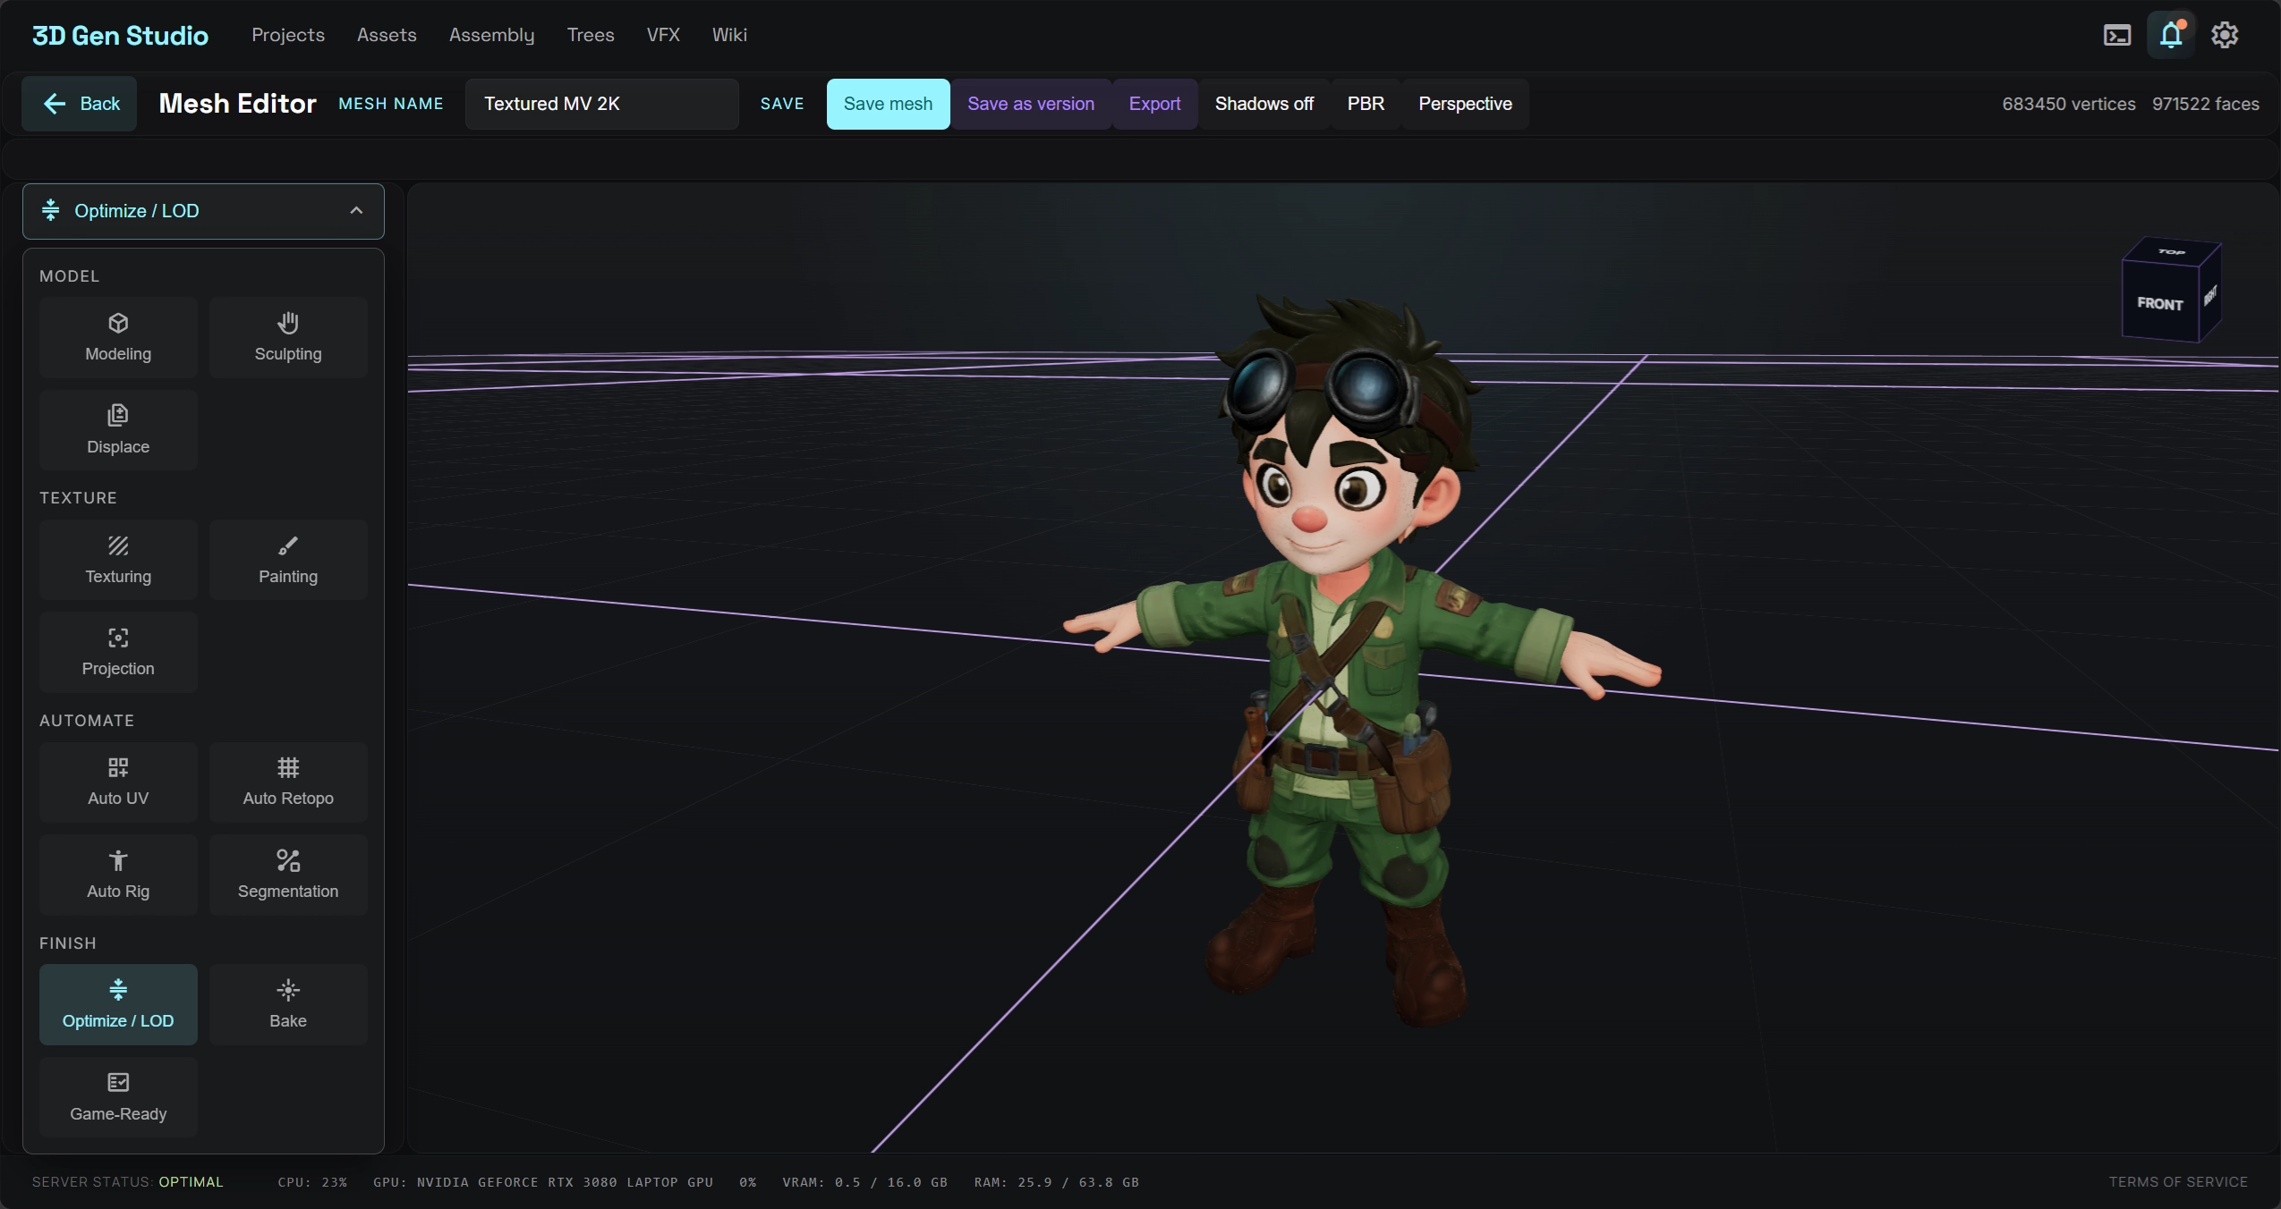2281x1209 pixels.
Task: Open the Sculpting tool
Action: click(x=288, y=337)
